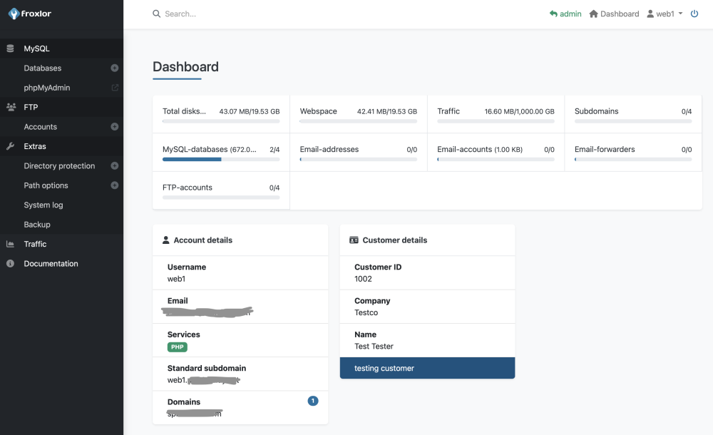Click the power logout icon

(694, 14)
